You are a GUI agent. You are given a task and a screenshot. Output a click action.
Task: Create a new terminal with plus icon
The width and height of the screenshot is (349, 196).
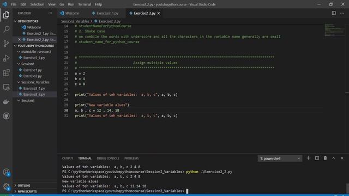point(308,158)
